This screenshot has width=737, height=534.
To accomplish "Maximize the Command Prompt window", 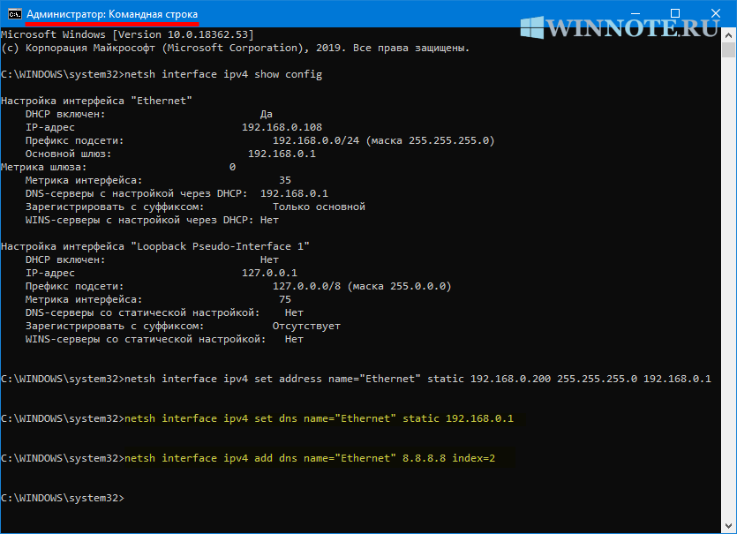I will (x=674, y=13).
